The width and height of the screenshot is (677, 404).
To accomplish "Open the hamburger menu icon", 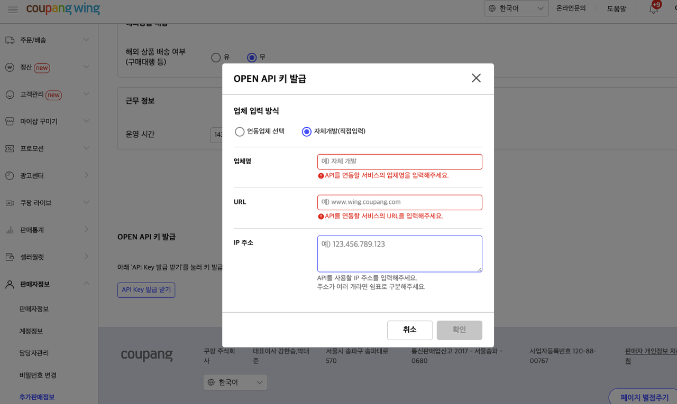I will 13,10.
